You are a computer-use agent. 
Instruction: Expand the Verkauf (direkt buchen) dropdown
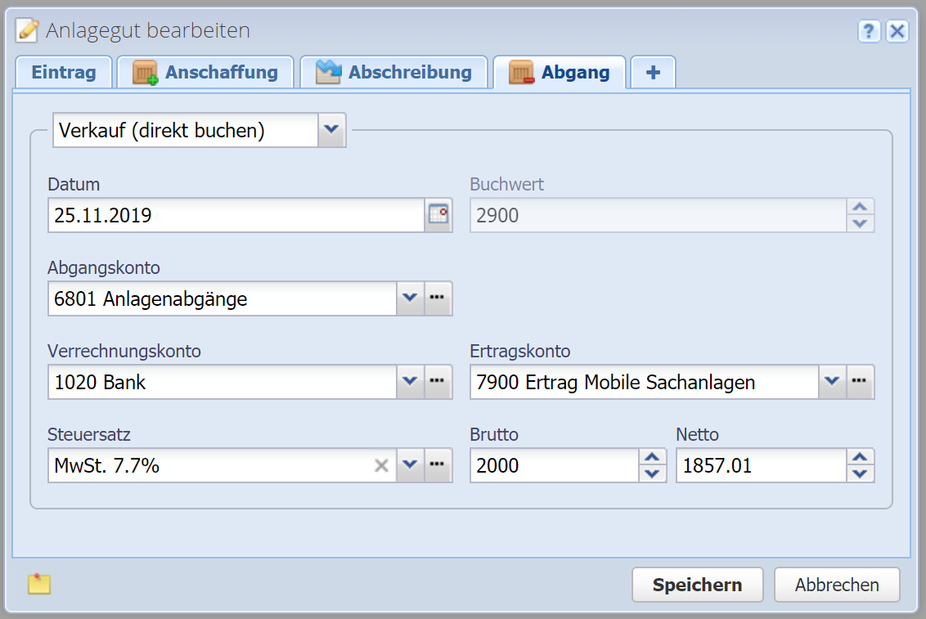tap(331, 130)
